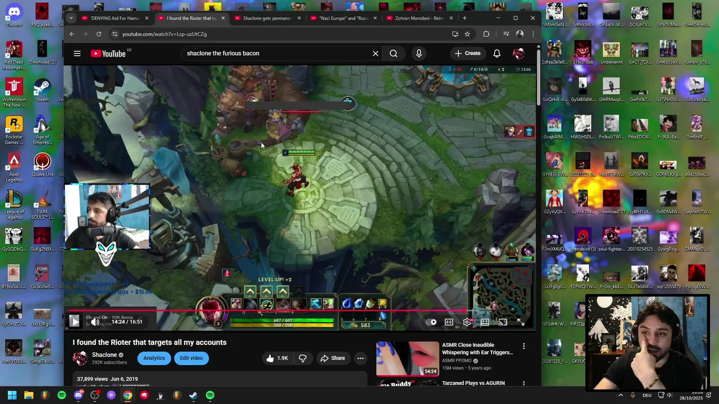Open the ASMR Close Inaudible Whispering thumbnail
Image resolution: width=719 pixels, height=404 pixels.
point(407,359)
